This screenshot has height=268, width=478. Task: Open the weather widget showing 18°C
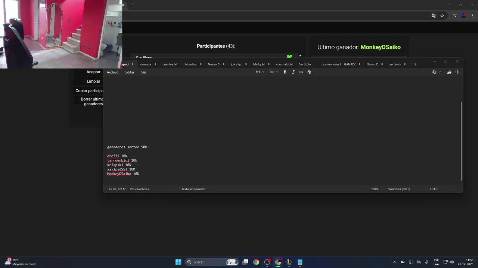point(21,262)
